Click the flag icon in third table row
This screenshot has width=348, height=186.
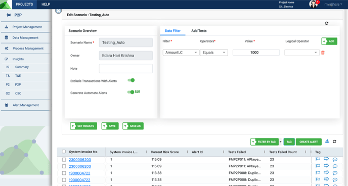[x=318, y=173]
